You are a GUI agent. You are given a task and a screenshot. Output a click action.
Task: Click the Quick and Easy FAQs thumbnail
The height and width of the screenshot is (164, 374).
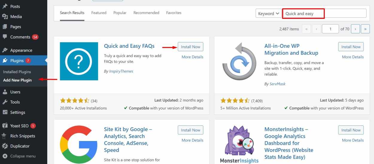click(x=79, y=61)
